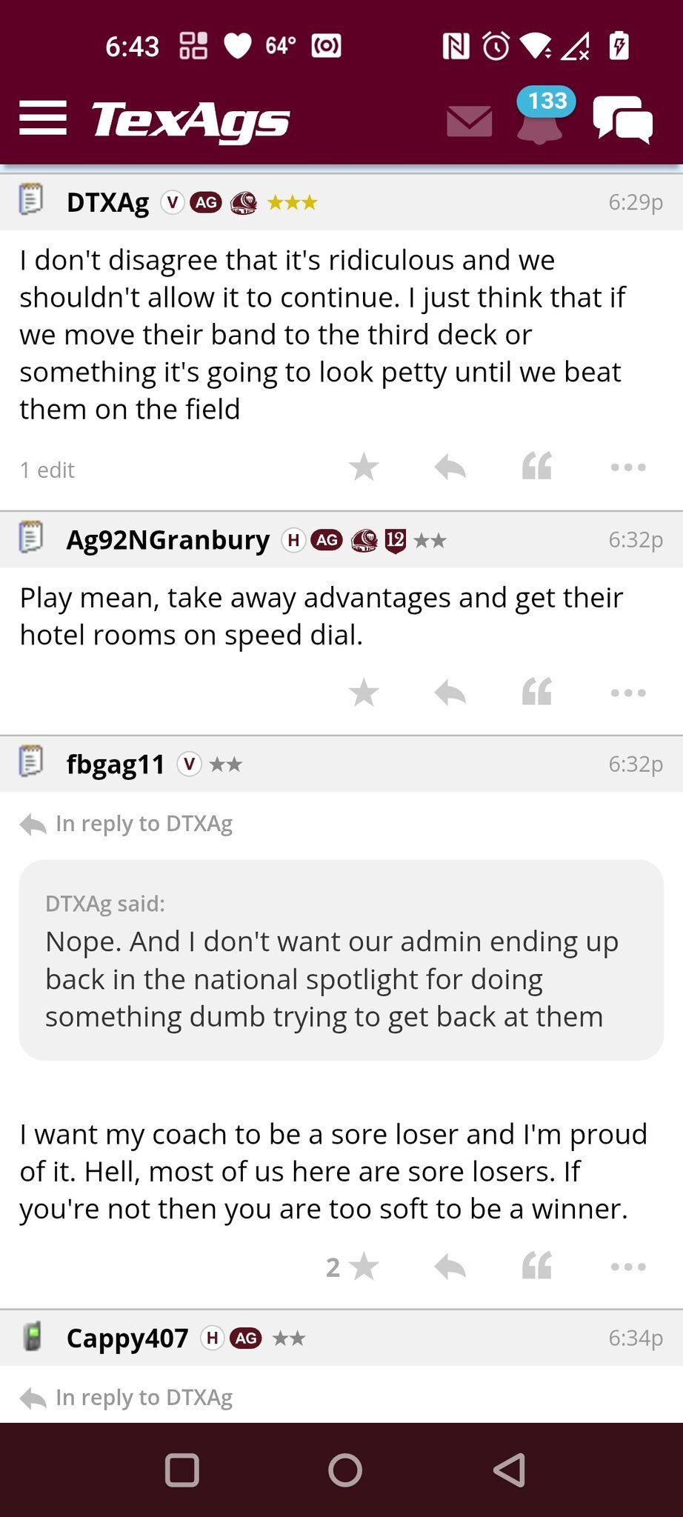
Task: View the 133 notifications bell
Action: pos(541,117)
